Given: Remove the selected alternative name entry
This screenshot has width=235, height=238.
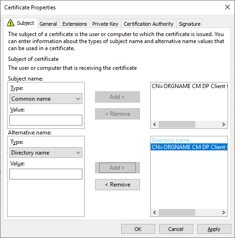Looking at the screenshot, I should click(x=117, y=185).
